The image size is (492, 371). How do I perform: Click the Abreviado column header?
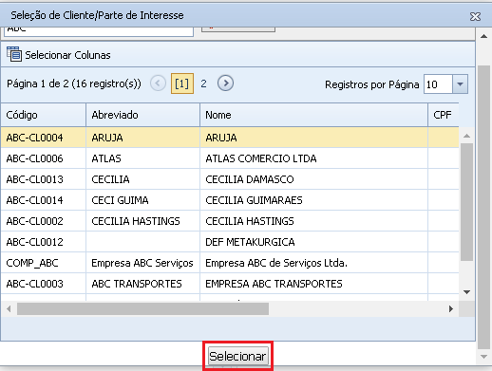143,115
